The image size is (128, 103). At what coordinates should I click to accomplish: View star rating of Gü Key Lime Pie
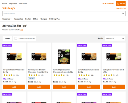tap(109, 75)
